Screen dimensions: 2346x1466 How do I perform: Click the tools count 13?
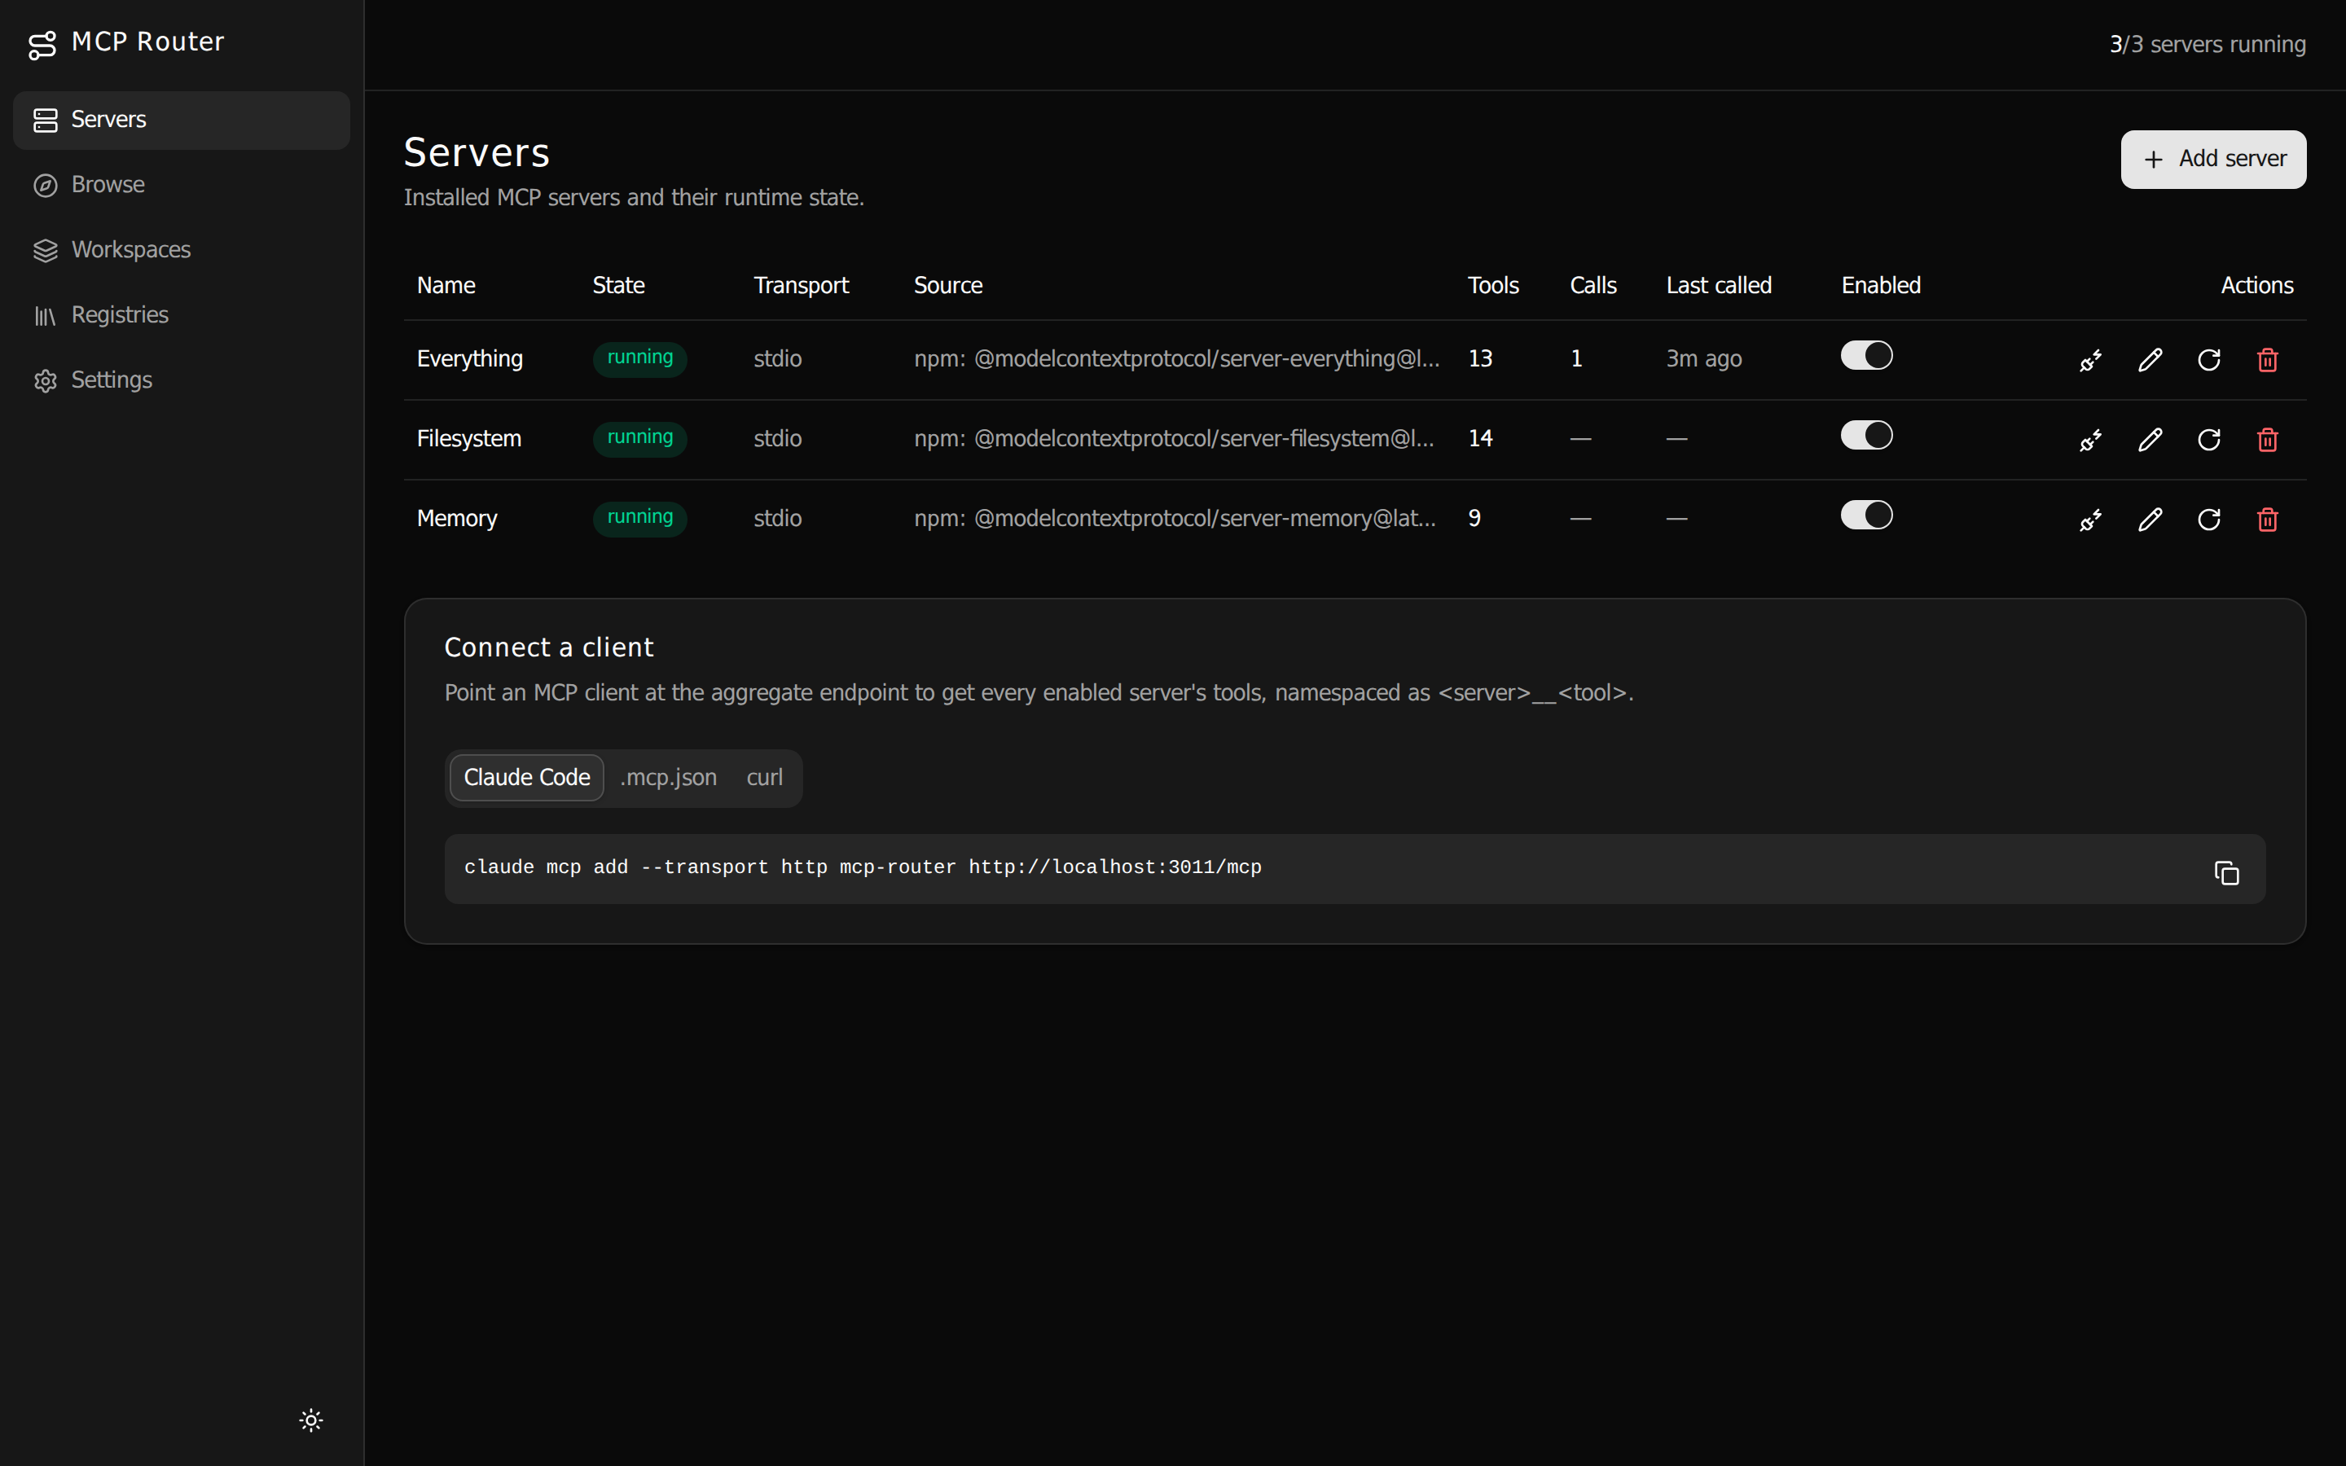1480,360
